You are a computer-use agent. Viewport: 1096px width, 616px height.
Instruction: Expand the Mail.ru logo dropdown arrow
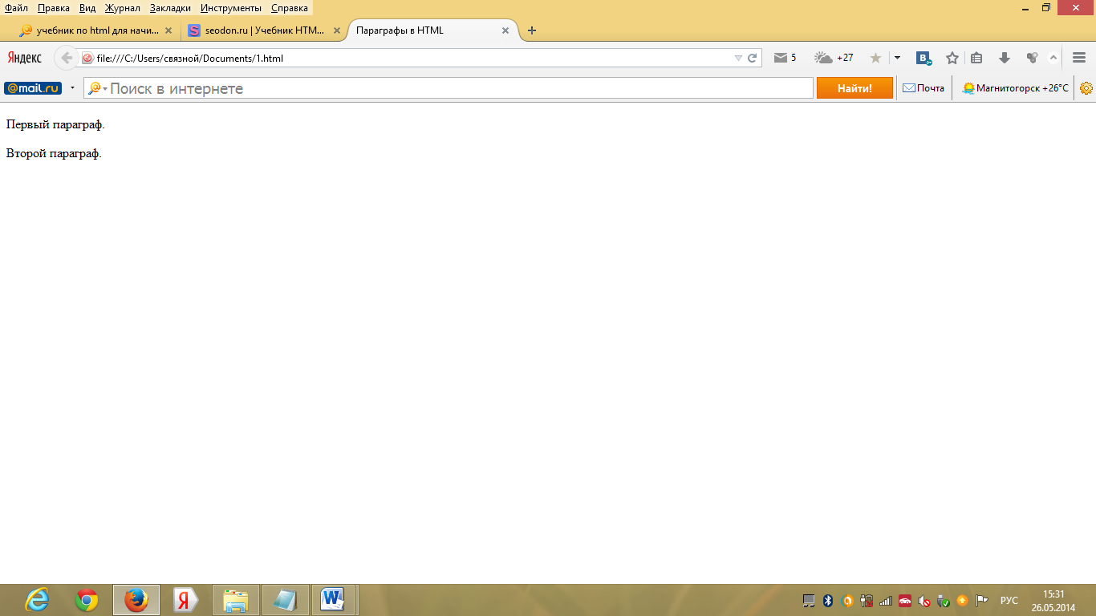click(72, 88)
